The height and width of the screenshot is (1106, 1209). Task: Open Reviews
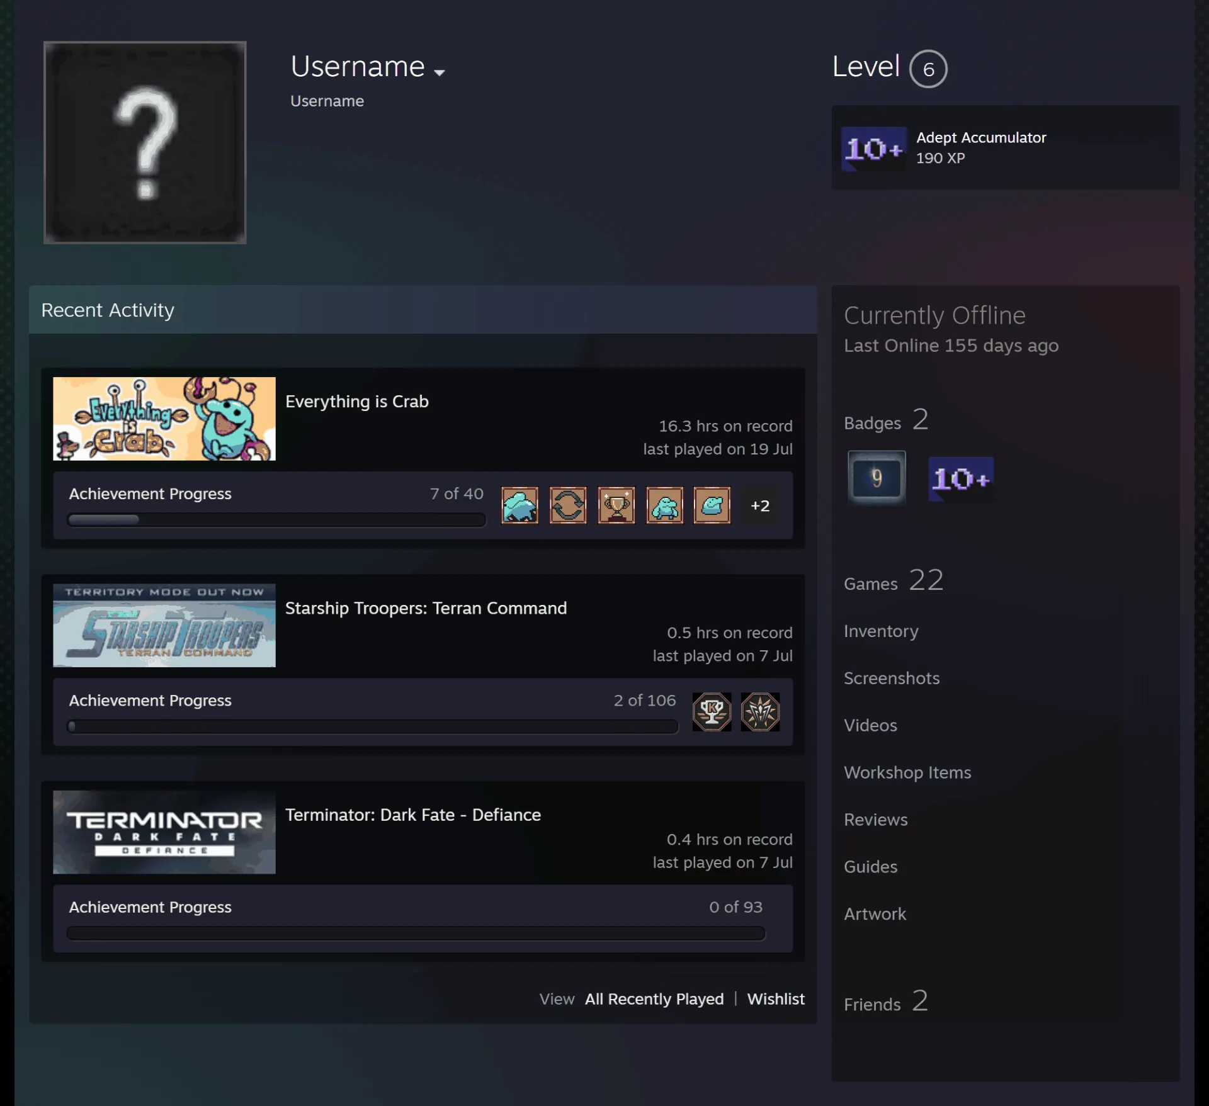click(x=876, y=820)
